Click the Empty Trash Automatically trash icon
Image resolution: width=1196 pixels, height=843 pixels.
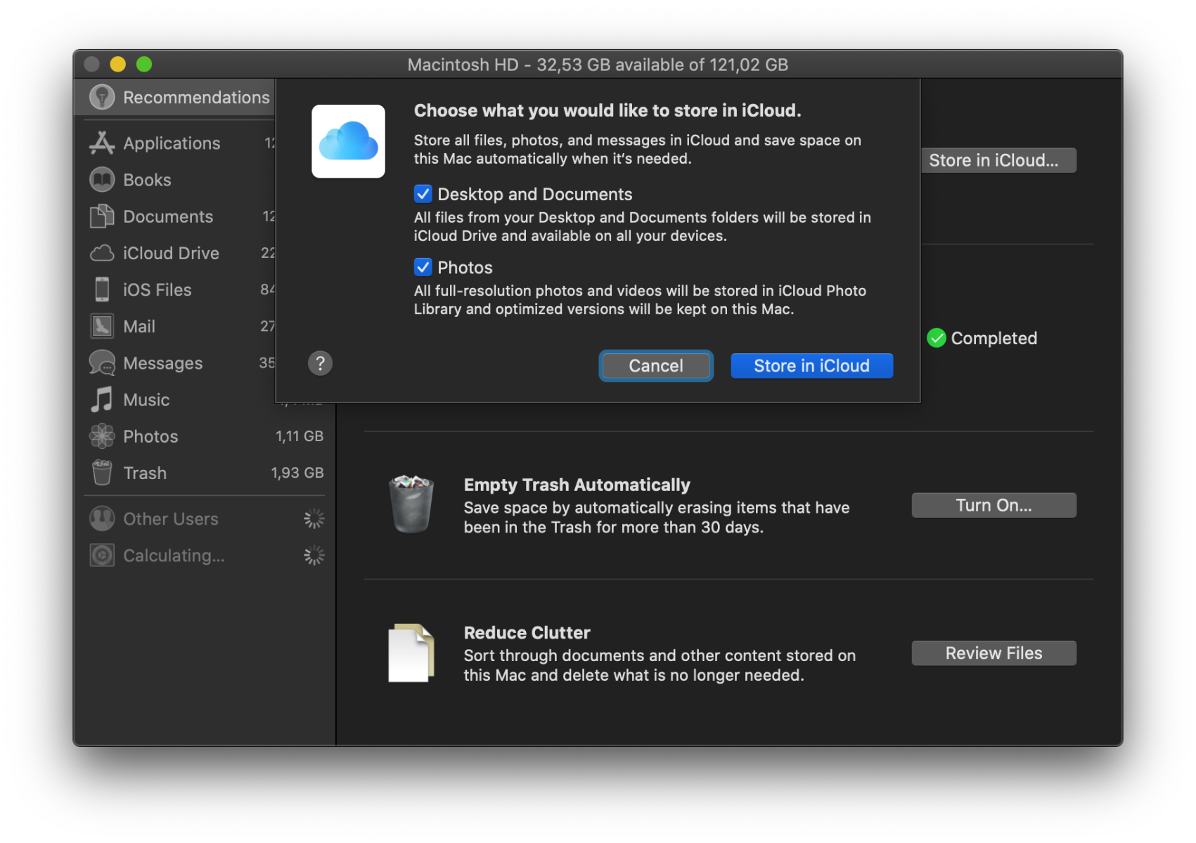point(411,504)
